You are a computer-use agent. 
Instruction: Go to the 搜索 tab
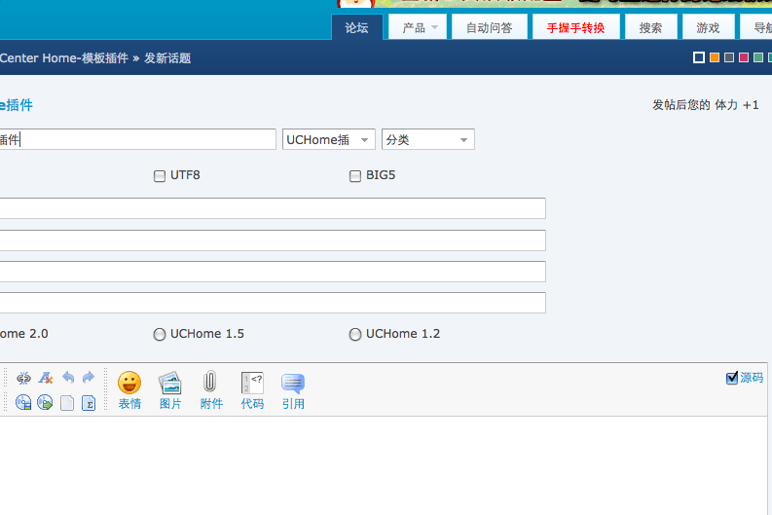[x=651, y=27]
